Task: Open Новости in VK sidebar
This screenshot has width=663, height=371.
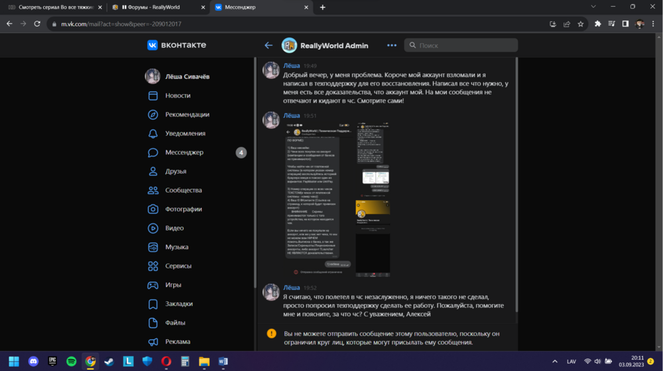Action: tap(178, 95)
